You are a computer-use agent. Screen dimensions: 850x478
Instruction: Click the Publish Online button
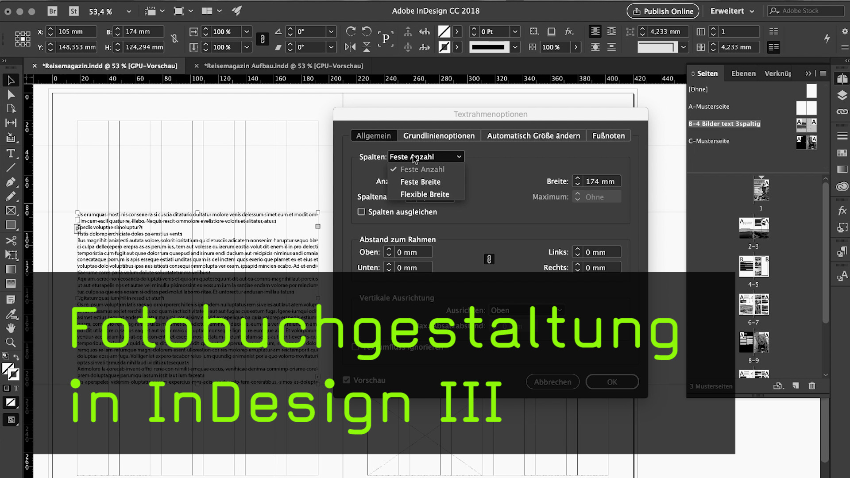(663, 11)
